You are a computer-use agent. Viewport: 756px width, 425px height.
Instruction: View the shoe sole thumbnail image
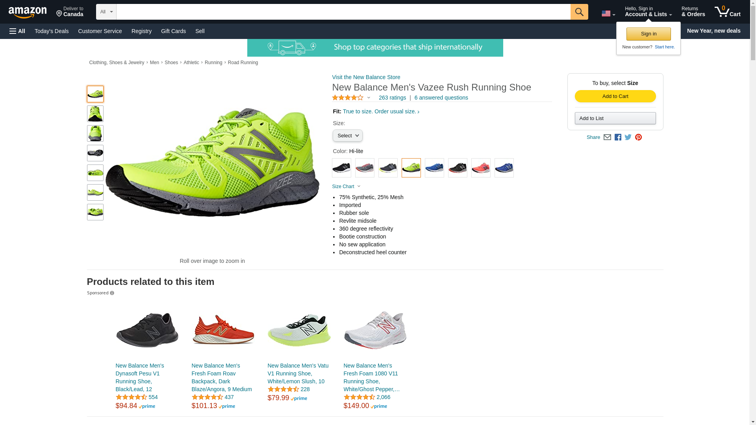pyautogui.click(x=95, y=153)
